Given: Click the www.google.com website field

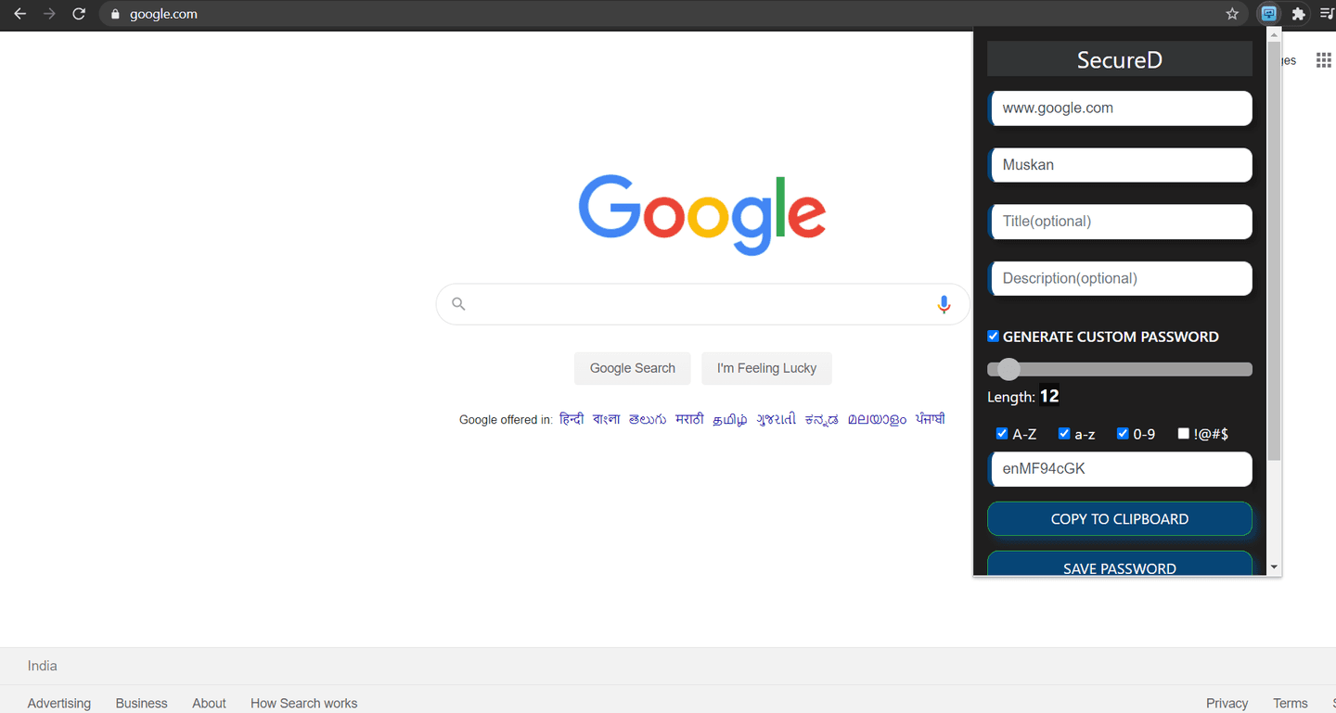Looking at the screenshot, I should [x=1120, y=108].
